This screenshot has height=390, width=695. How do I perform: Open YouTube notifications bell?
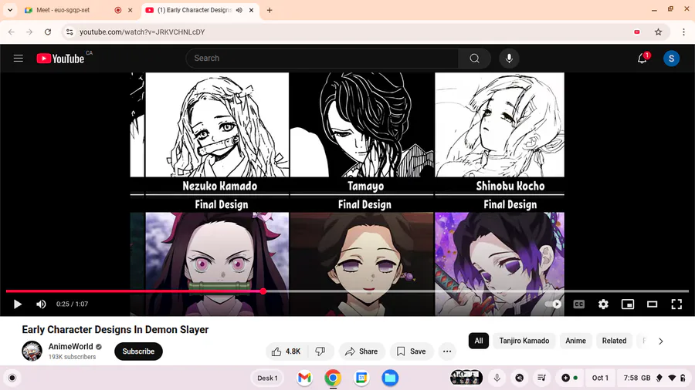pos(642,59)
